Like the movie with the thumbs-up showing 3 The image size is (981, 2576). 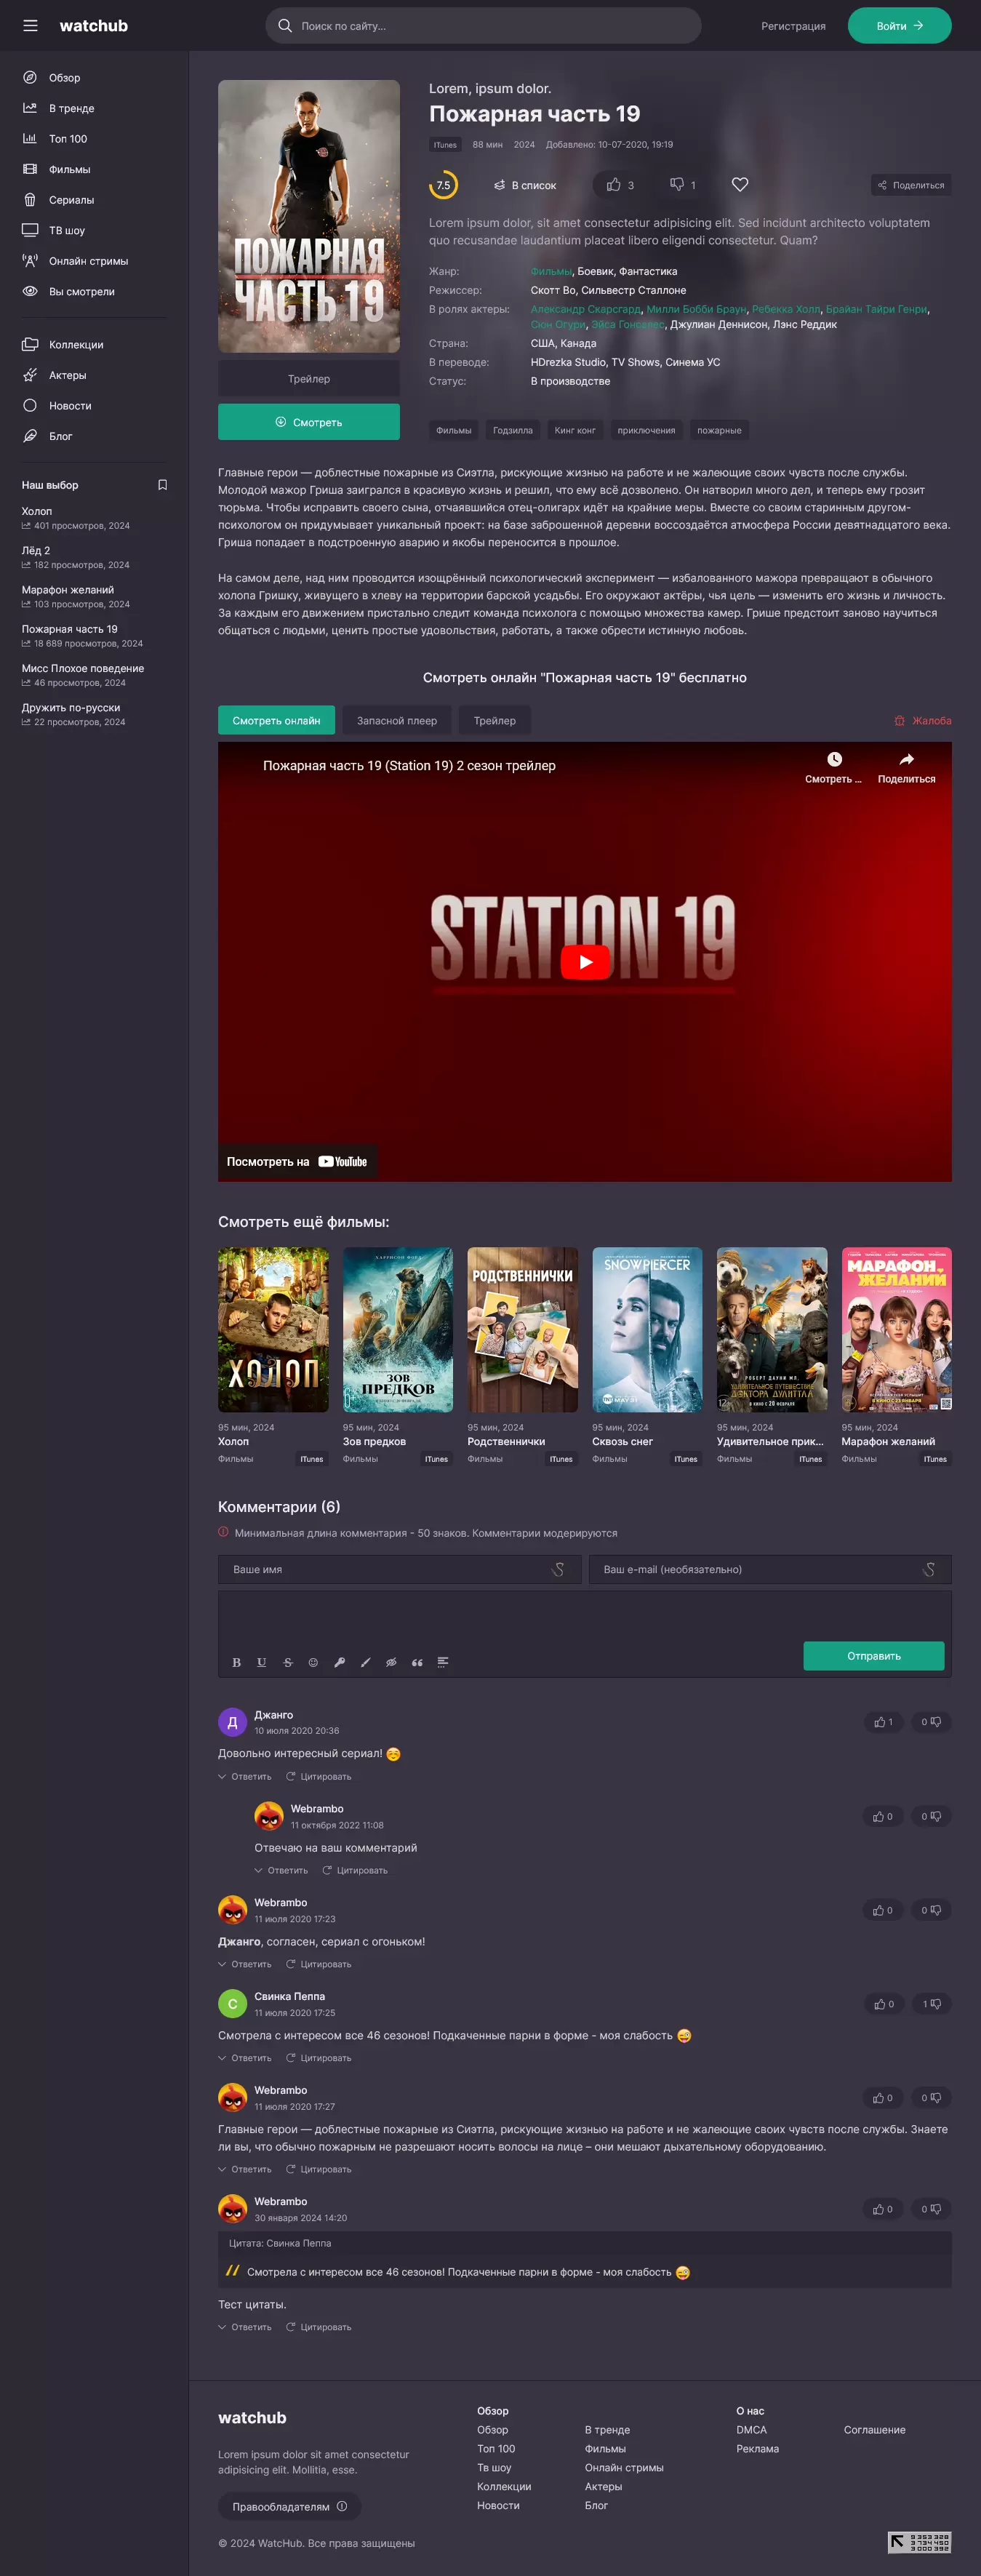tap(620, 185)
